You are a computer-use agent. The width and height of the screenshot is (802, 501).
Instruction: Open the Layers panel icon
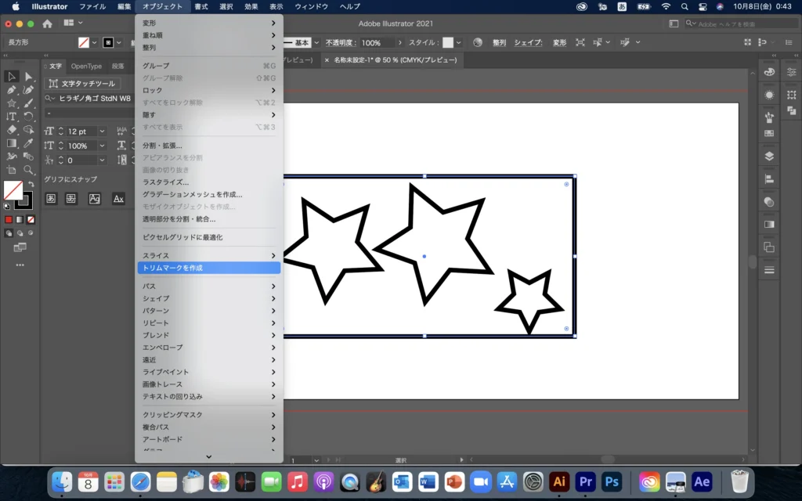769,156
